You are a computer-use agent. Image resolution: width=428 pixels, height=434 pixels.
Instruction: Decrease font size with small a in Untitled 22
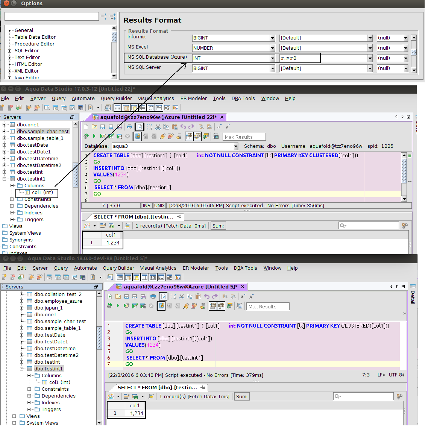pos(219,127)
